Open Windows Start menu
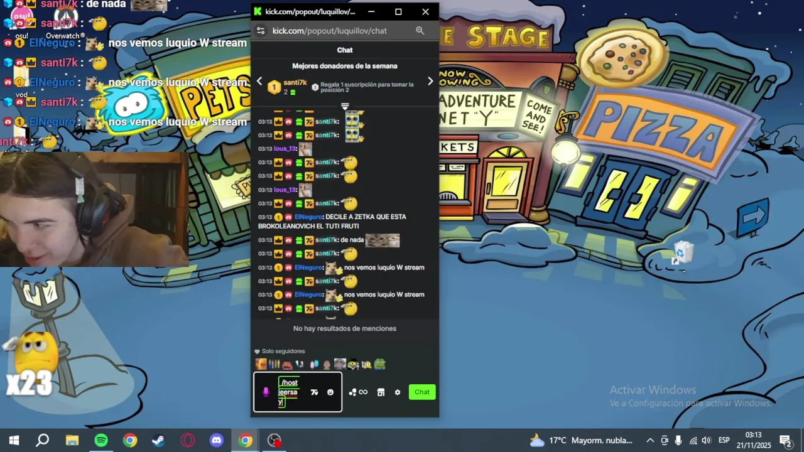Viewport: 804px width, 452px height. (x=14, y=441)
